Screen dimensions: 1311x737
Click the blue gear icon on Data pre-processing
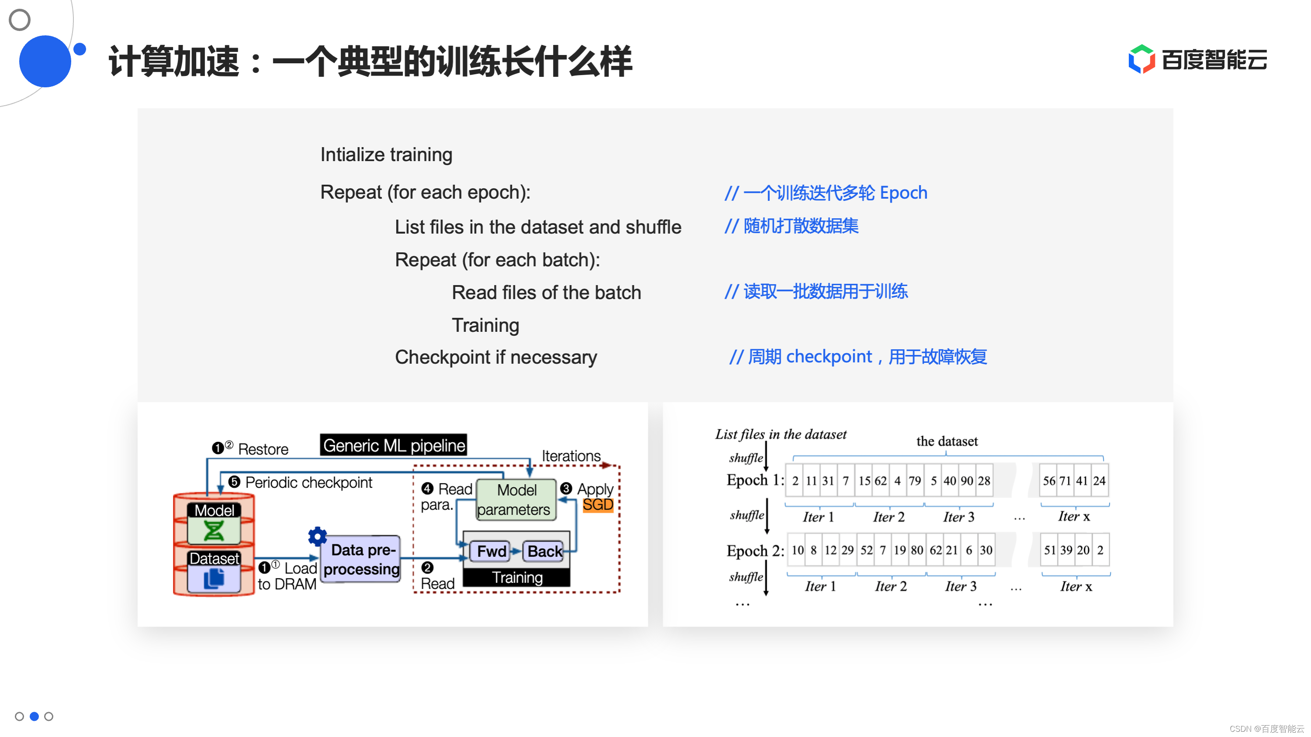[x=317, y=536]
